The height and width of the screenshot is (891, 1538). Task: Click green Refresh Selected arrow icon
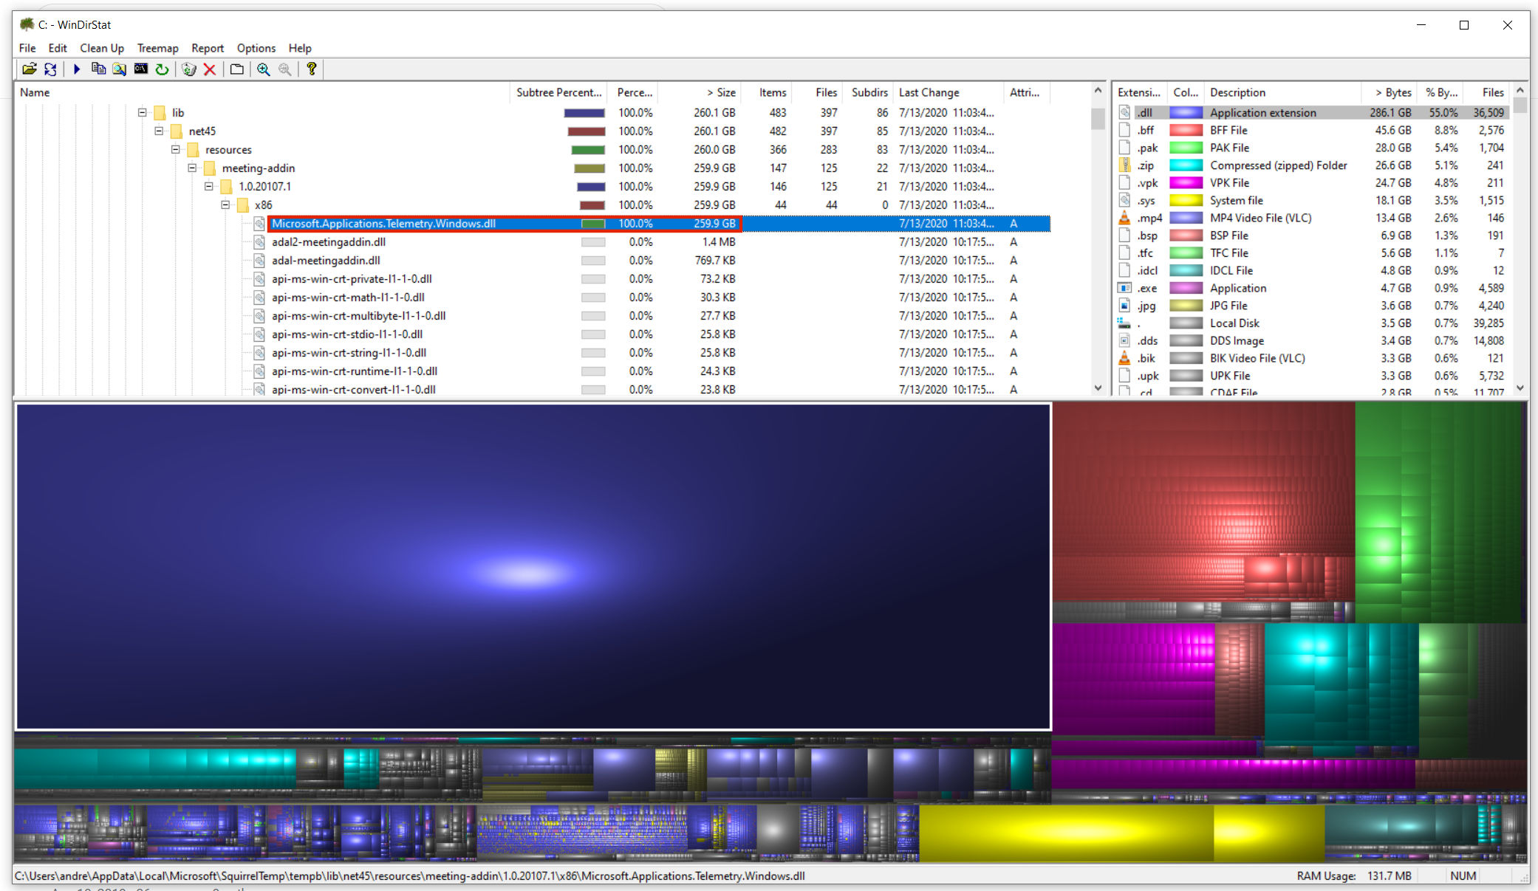162,69
